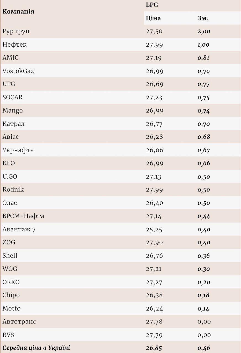Click the Укрнафта company name
This screenshot has width=241, height=353.
18,150
